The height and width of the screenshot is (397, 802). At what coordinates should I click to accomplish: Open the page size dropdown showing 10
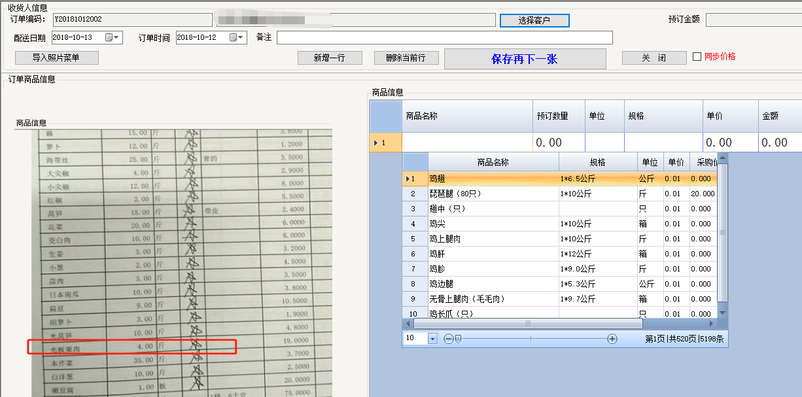coord(432,339)
